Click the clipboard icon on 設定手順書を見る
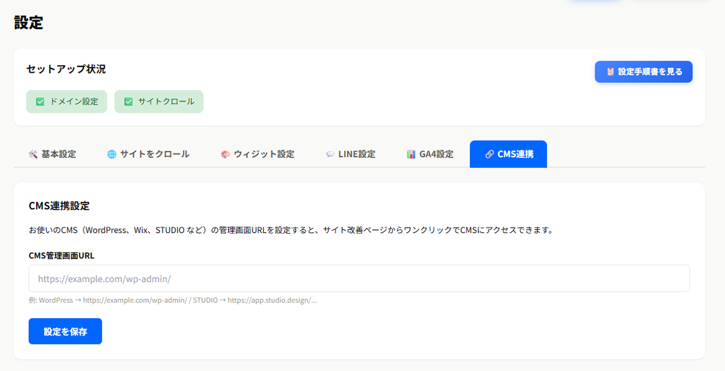 click(x=610, y=71)
